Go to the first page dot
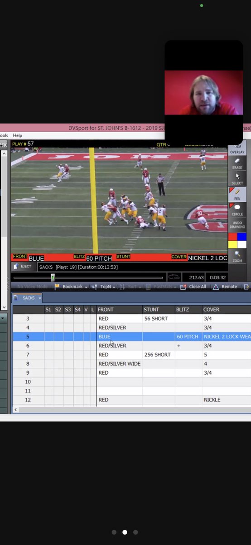 pos(114,532)
